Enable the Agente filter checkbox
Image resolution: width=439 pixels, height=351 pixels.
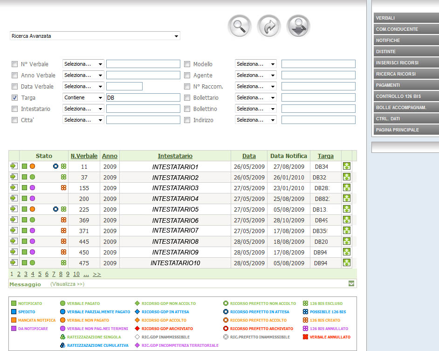click(187, 76)
